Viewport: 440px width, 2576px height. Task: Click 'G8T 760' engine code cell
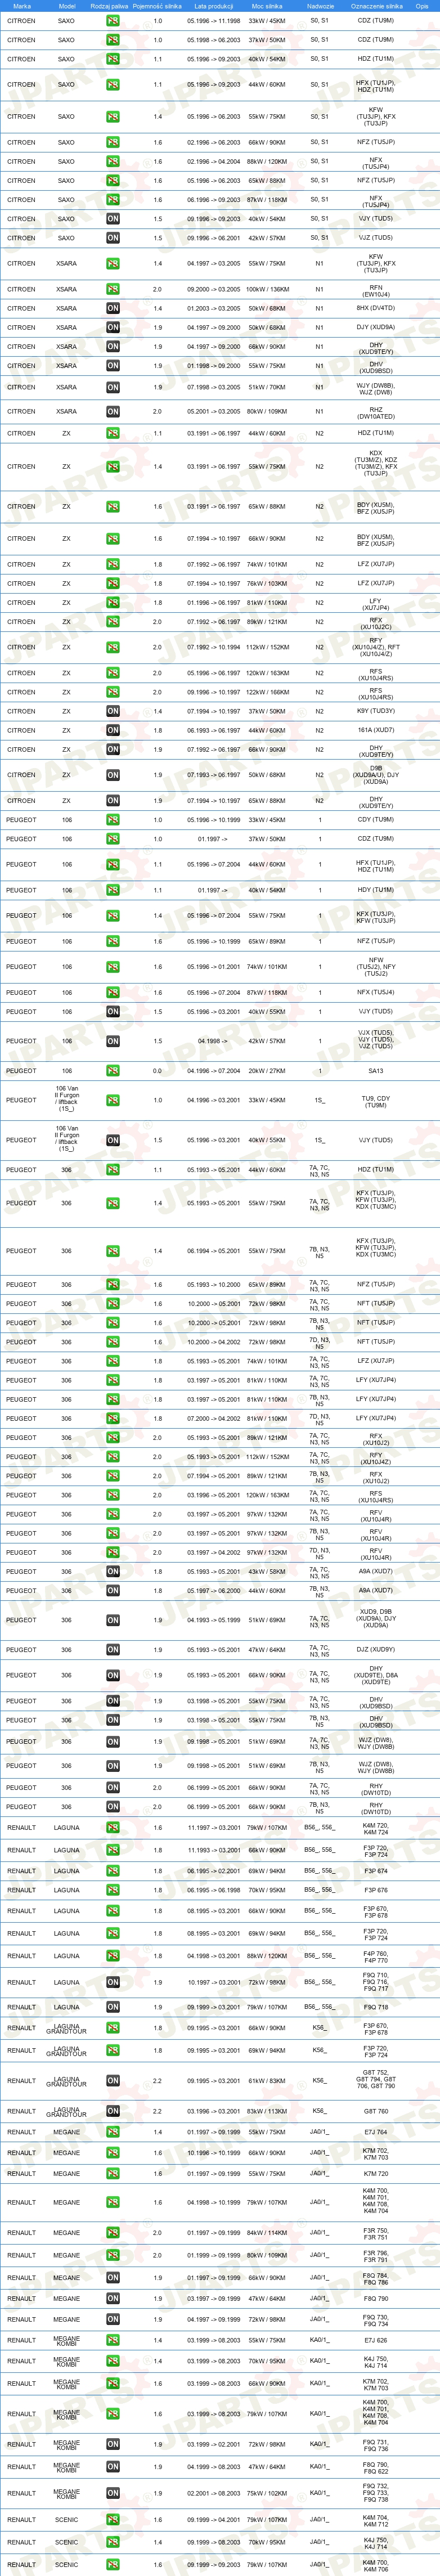(x=376, y=2112)
